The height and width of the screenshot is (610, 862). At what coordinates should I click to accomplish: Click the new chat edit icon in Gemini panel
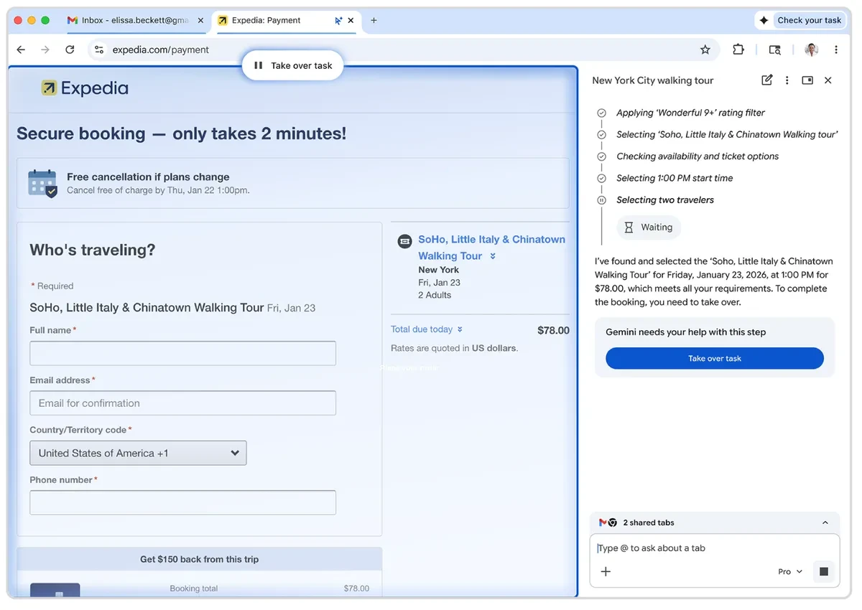pyautogui.click(x=766, y=80)
